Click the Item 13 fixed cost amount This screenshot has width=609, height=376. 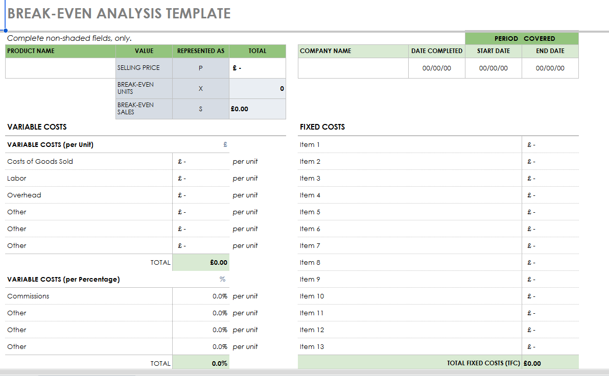click(x=550, y=346)
